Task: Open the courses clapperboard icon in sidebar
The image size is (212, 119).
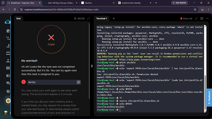Action: point(8,53)
